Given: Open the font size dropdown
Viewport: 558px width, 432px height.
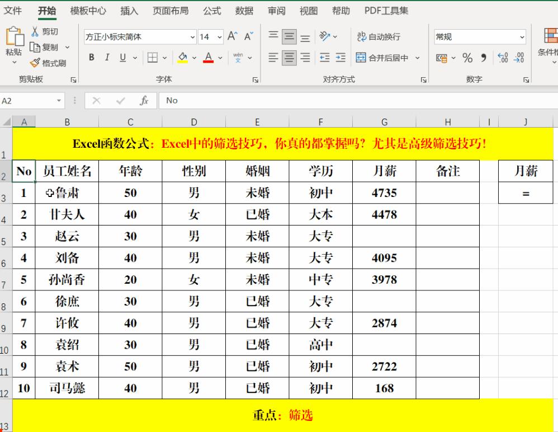Looking at the screenshot, I should (x=219, y=37).
